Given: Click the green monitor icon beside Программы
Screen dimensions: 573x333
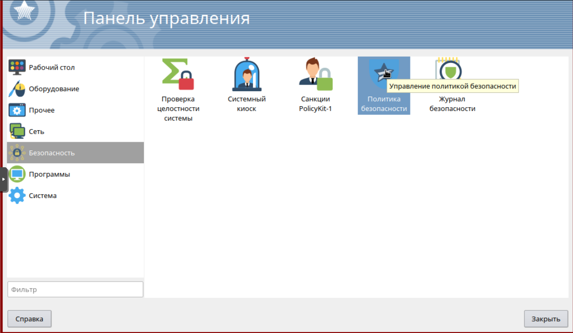Looking at the screenshot, I should pos(17,174).
